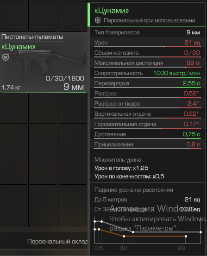The height and width of the screenshot is (256, 207).
Task: Click the Объем магазина stat row
Action: [147, 53]
